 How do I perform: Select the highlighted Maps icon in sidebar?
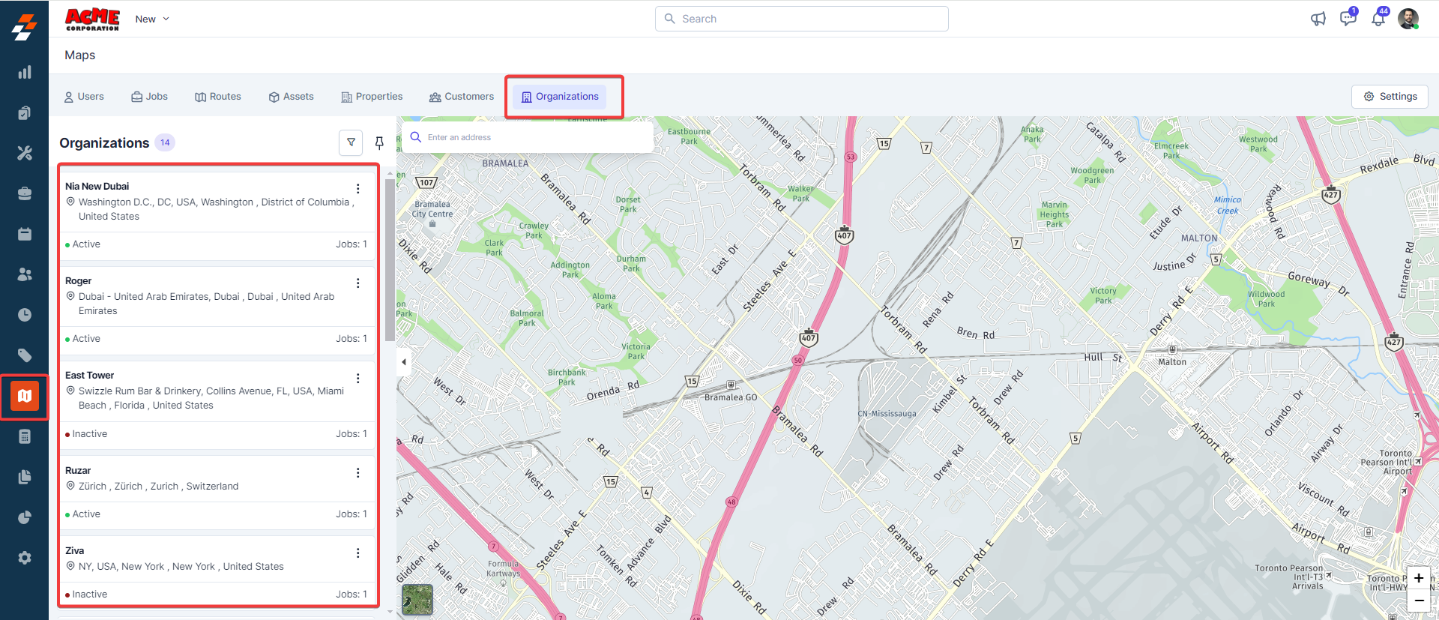click(x=25, y=396)
